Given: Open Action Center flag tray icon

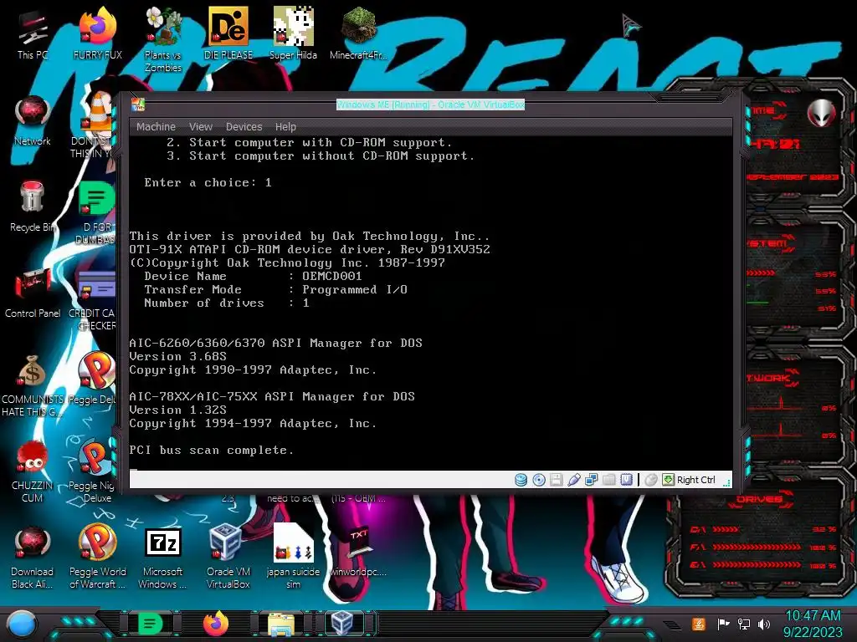Looking at the screenshot, I should tap(723, 624).
